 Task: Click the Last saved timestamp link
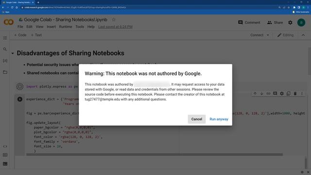tap(115, 27)
